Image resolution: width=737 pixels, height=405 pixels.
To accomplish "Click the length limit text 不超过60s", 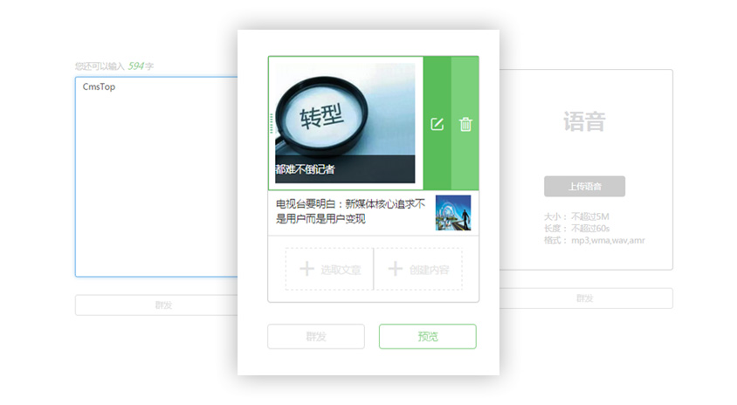I will coord(590,229).
